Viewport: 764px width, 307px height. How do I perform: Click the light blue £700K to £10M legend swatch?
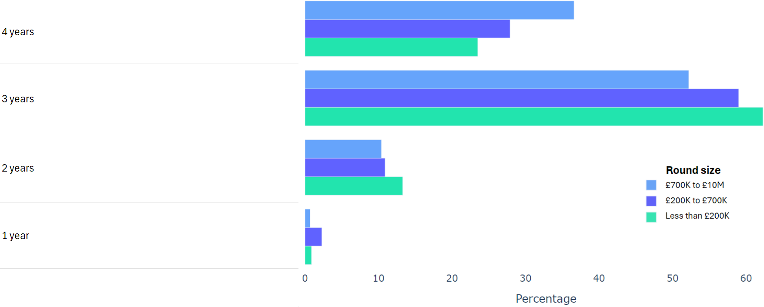coord(651,185)
